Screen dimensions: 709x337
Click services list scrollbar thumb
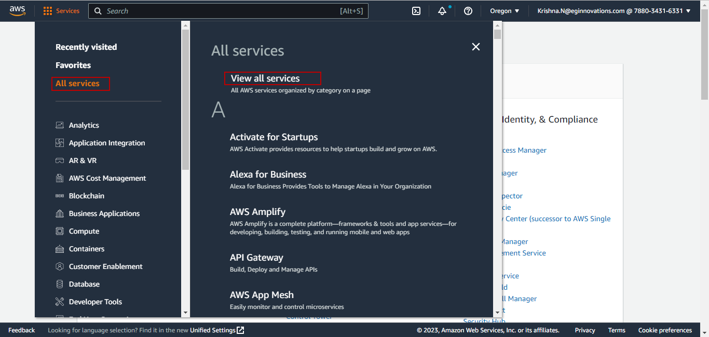coord(498,34)
